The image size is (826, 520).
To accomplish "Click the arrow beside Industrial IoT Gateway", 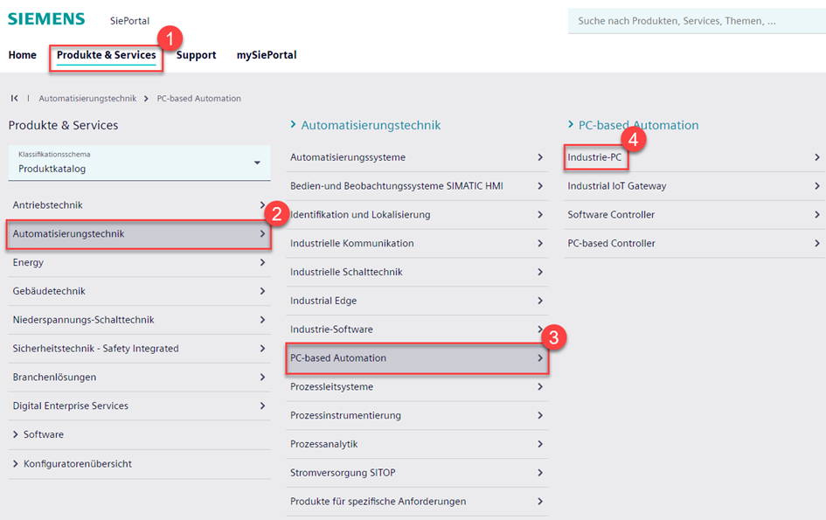I will [x=816, y=186].
